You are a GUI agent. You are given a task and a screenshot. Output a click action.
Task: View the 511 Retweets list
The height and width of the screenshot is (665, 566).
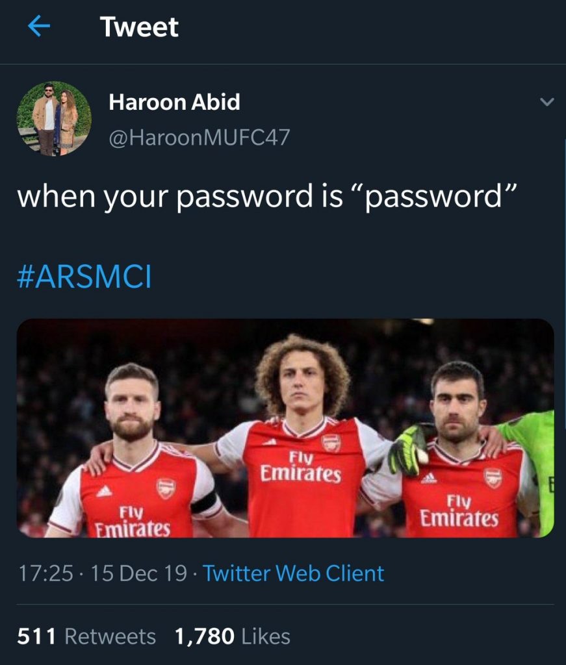coord(86,636)
